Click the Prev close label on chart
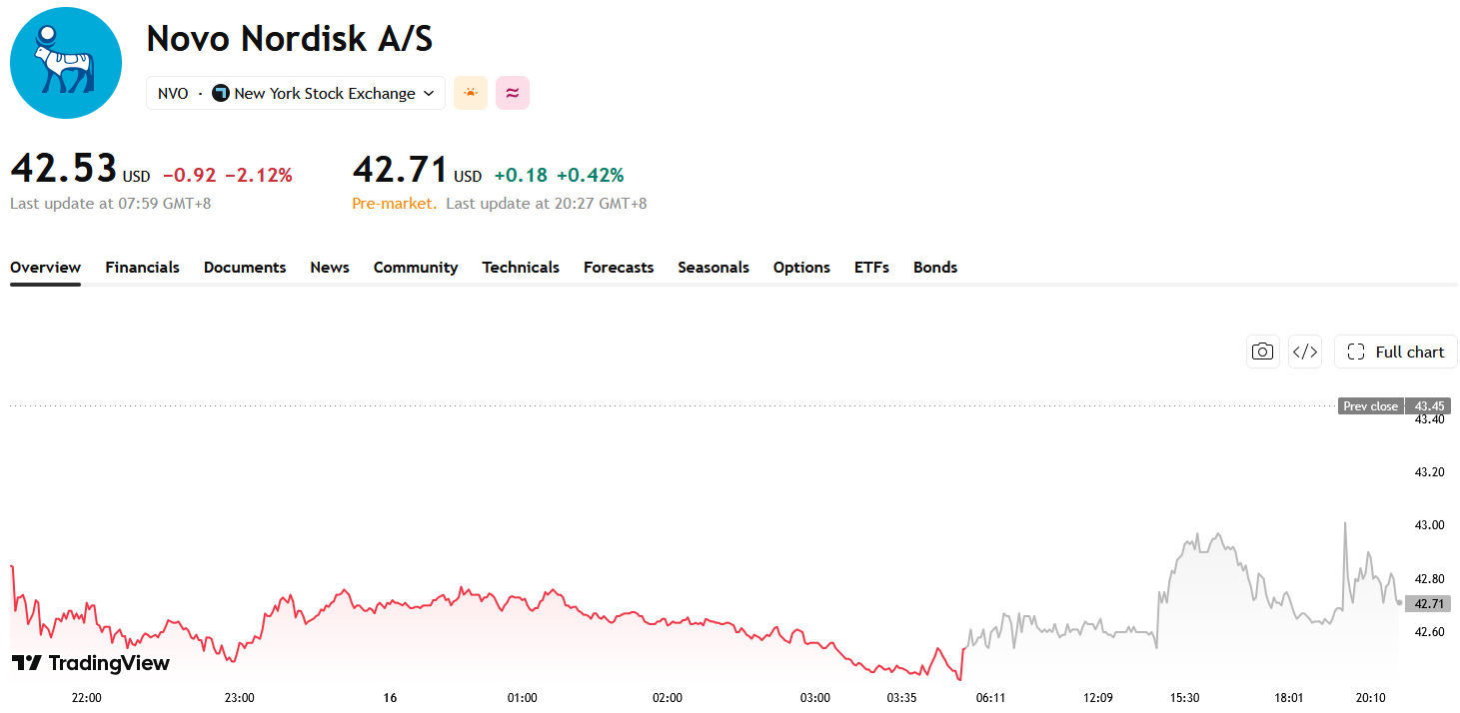The image size is (1460, 713). (x=1371, y=406)
